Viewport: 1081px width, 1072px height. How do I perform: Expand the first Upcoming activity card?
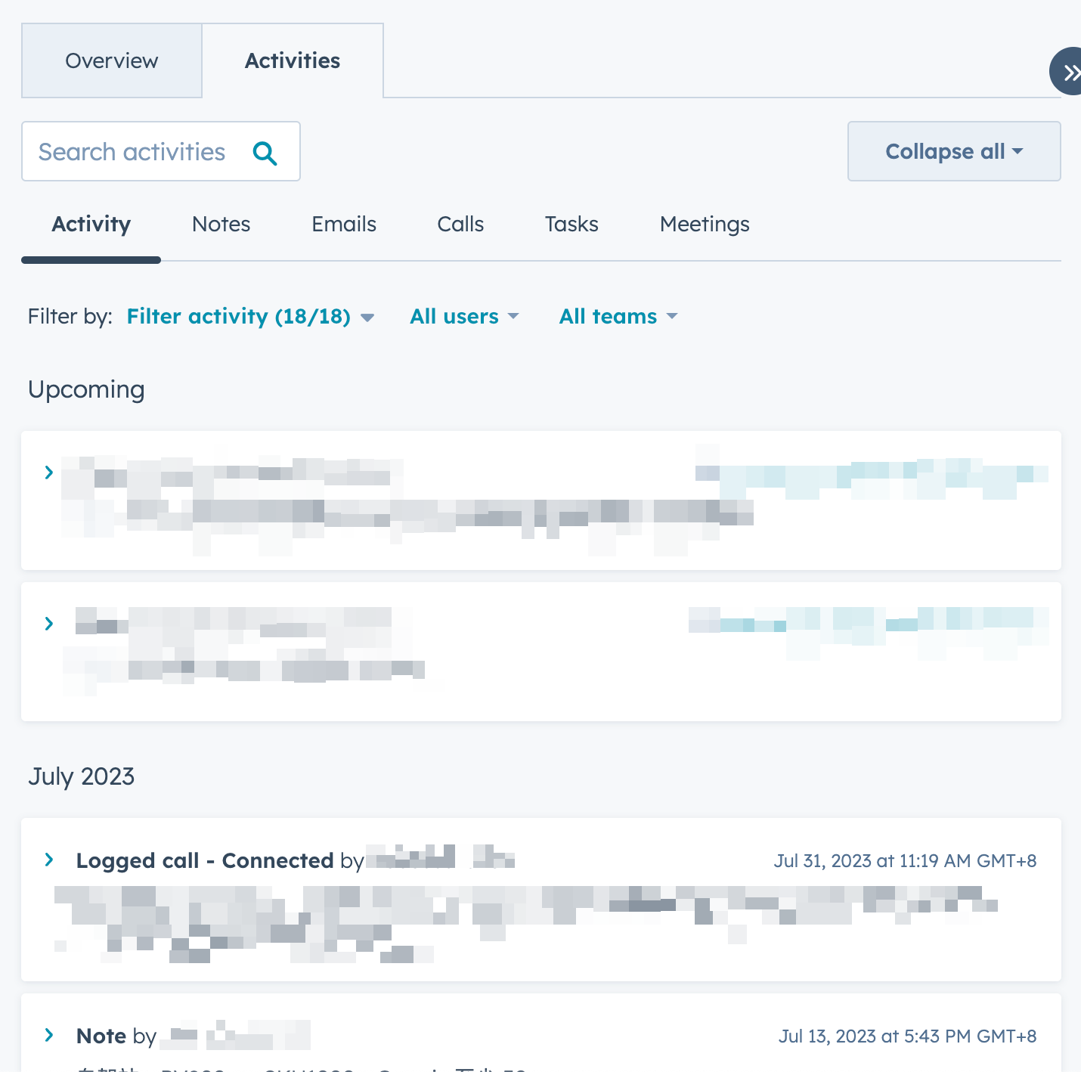48,472
